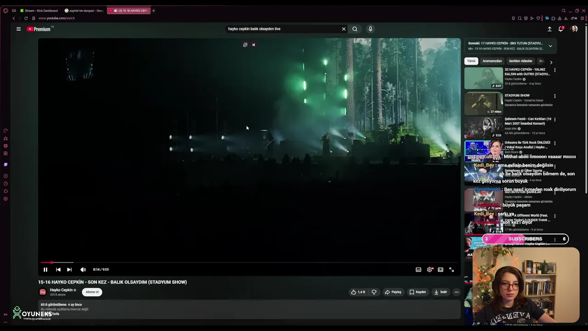Screen dimensions: 588x331
Task: Dislike the video
Action: [x=374, y=292]
